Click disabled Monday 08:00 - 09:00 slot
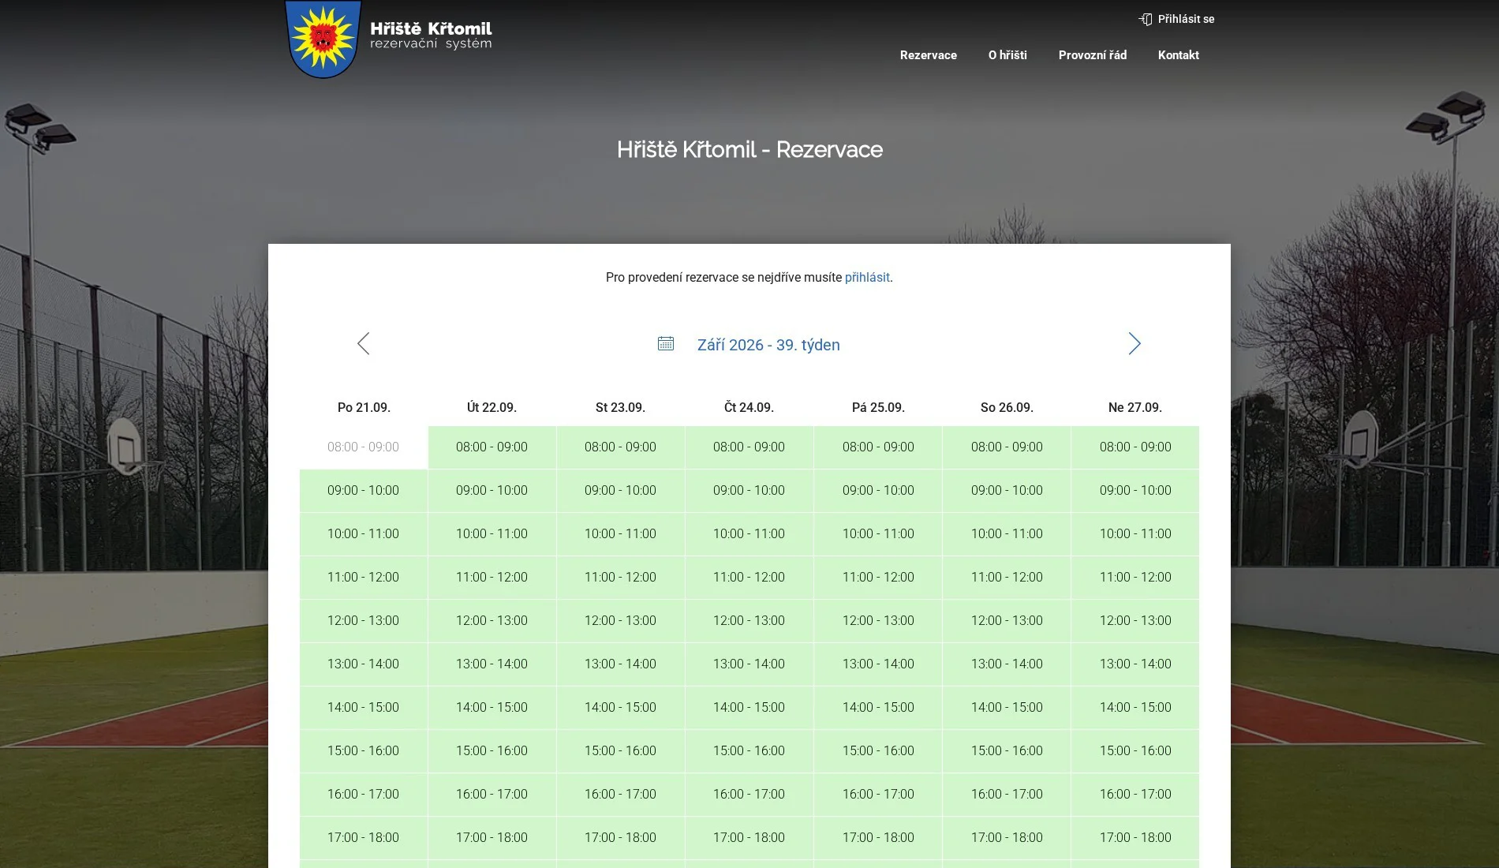1499x868 pixels. coord(364,447)
